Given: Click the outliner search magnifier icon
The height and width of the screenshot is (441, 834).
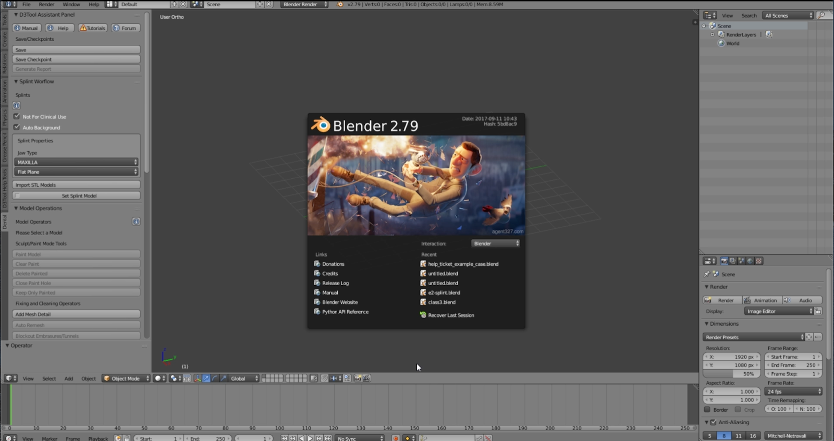Looking at the screenshot, I should click(x=821, y=16).
